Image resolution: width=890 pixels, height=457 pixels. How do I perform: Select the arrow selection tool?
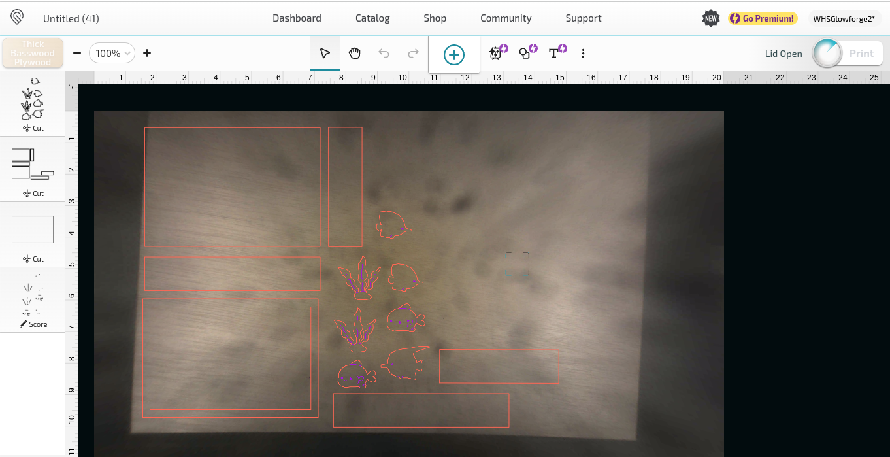(325, 54)
